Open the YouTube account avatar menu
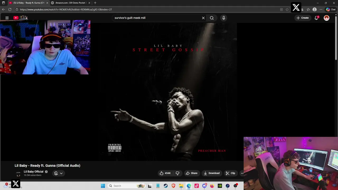The width and height of the screenshot is (338, 190). click(327, 18)
